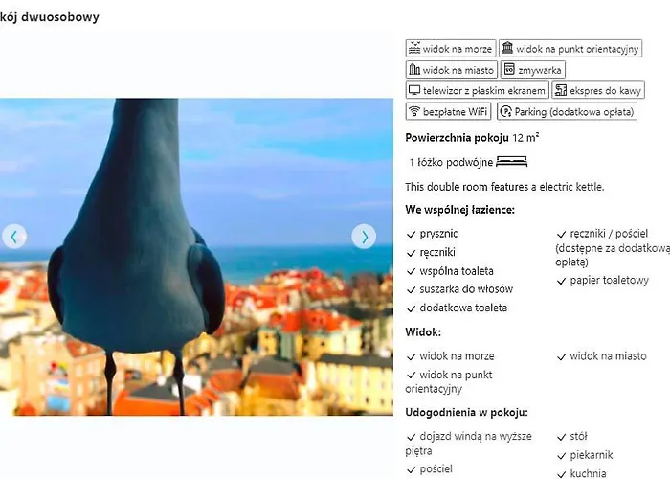The width and height of the screenshot is (670, 479).
Task: Click the dishwasher icon
Action: [509, 70]
